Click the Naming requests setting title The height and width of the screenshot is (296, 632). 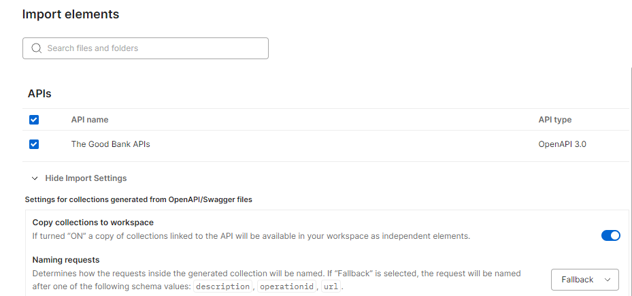(x=66, y=260)
